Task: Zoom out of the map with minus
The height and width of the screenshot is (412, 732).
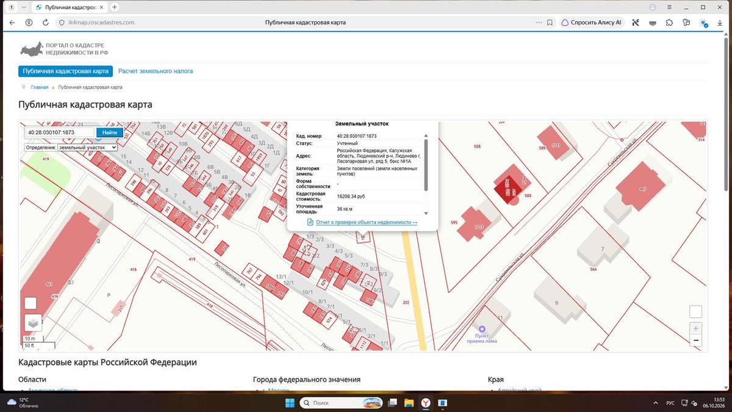Action: pos(695,340)
